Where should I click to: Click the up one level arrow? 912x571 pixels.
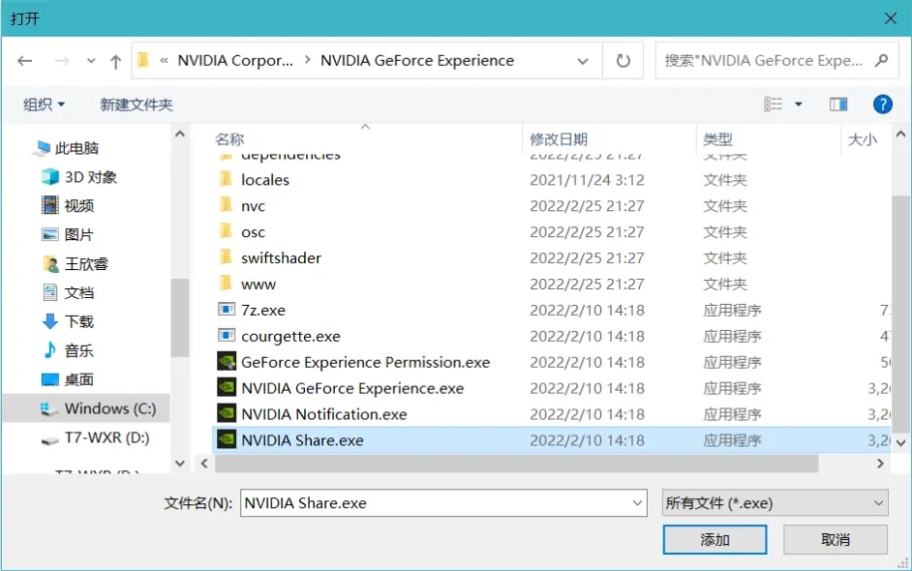(114, 60)
